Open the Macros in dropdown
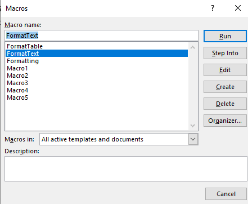Viewport: 248px width, 204px height. click(193, 139)
